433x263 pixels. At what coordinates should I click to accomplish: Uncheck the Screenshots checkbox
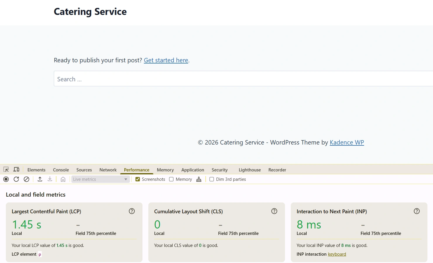point(138,179)
